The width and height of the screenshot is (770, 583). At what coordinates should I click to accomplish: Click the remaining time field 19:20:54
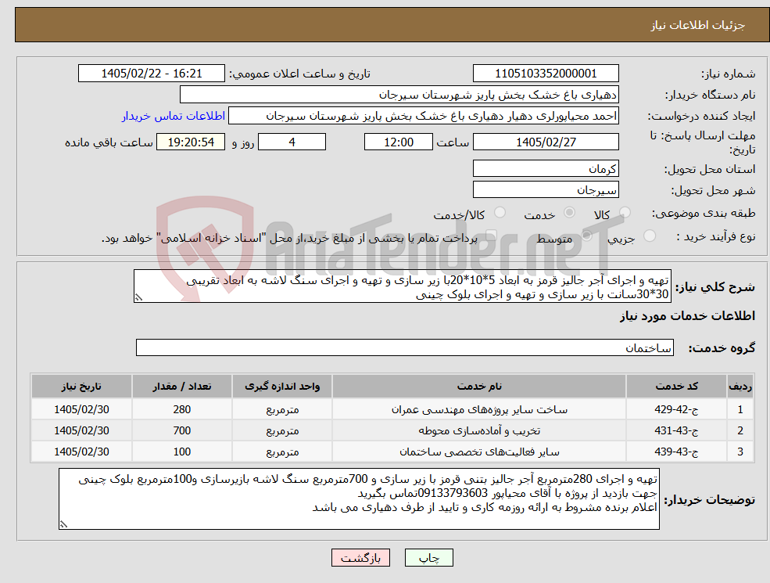click(x=191, y=142)
